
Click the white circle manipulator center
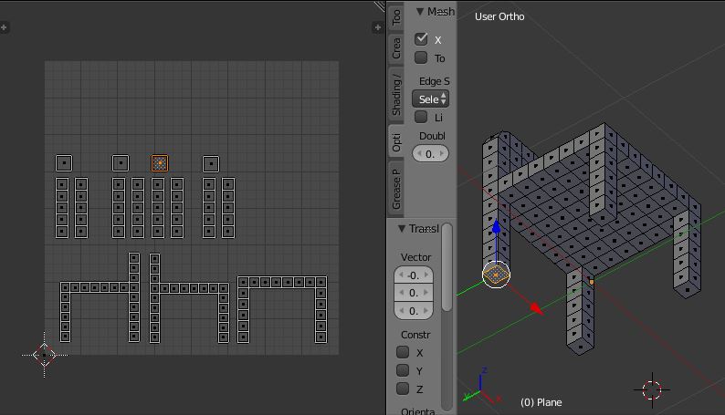click(x=496, y=275)
